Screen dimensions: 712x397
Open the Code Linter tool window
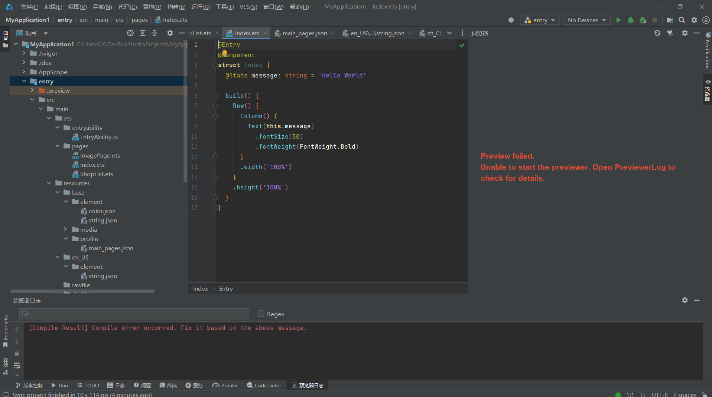click(264, 386)
